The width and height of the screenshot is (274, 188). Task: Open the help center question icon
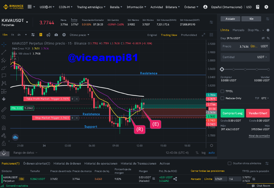pyautogui.click(x=258, y=7)
